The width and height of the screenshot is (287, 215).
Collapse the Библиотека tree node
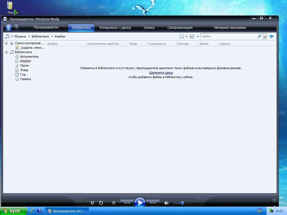pyautogui.click(x=6, y=52)
